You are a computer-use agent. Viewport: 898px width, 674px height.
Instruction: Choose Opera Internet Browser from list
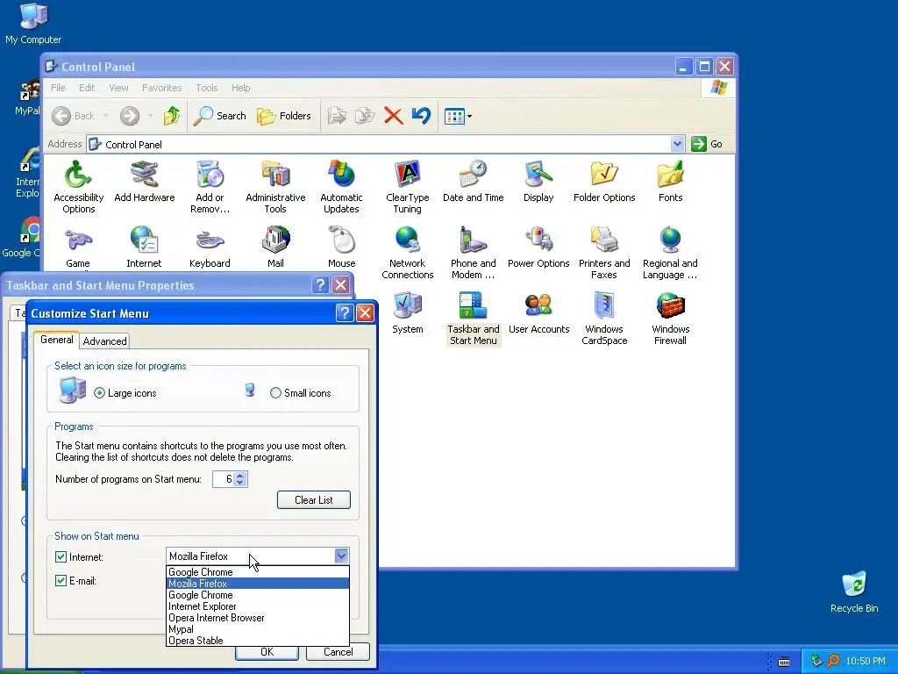(x=258, y=618)
